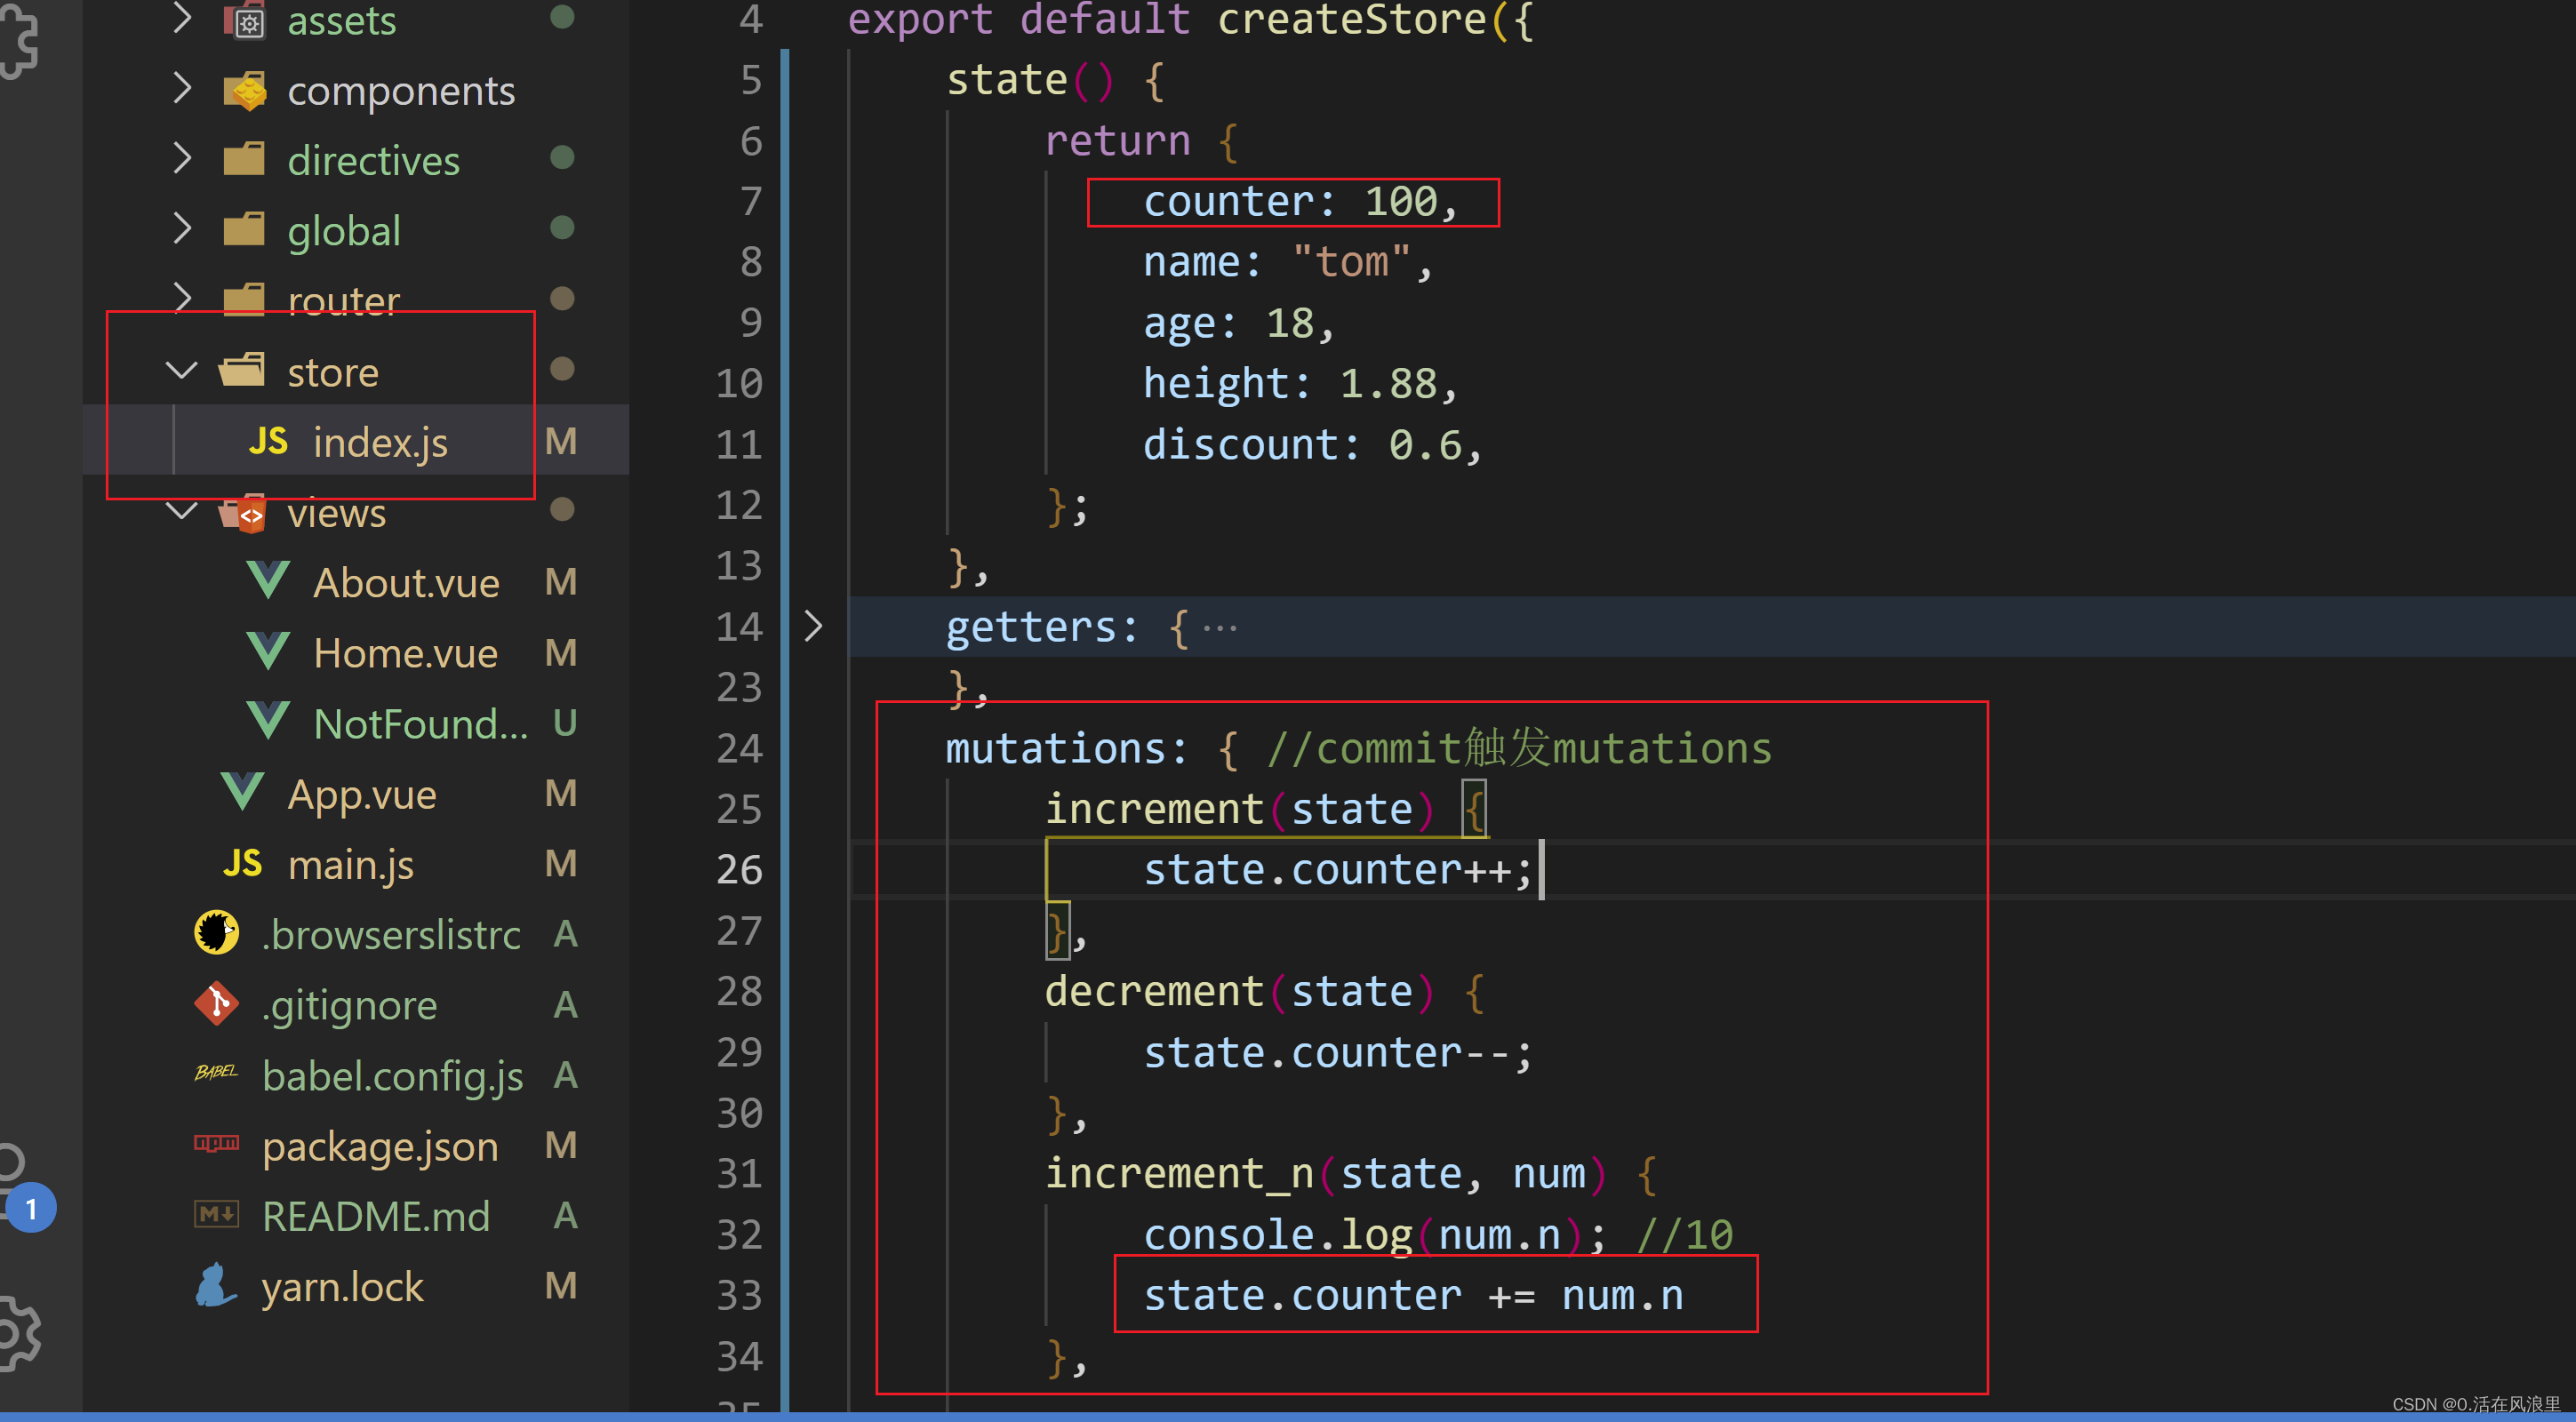Select the components folder row
The width and height of the screenshot is (2576, 1422).
pyautogui.click(x=356, y=90)
